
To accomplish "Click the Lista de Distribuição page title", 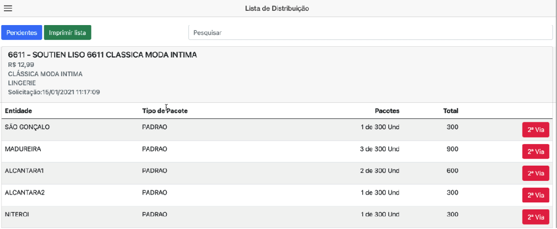I will click(x=277, y=8).
